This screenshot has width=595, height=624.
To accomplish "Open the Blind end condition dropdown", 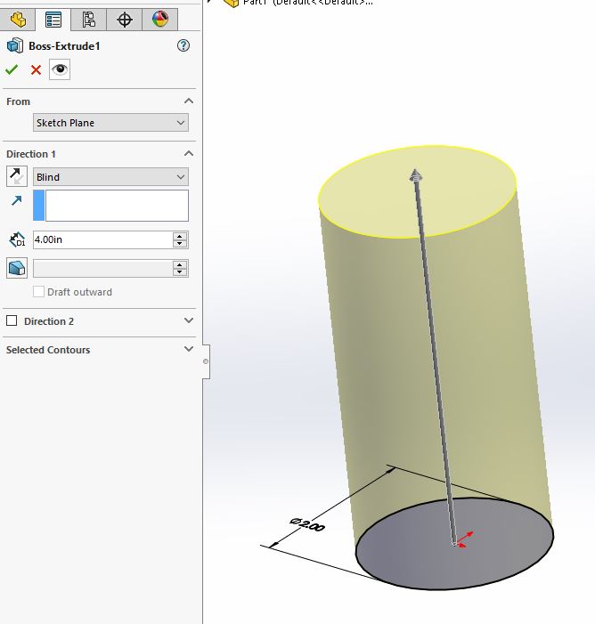I will tap(110, 177).
